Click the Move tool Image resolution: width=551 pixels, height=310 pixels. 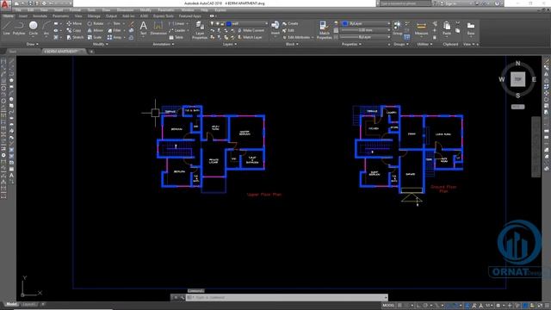[74, 23]
